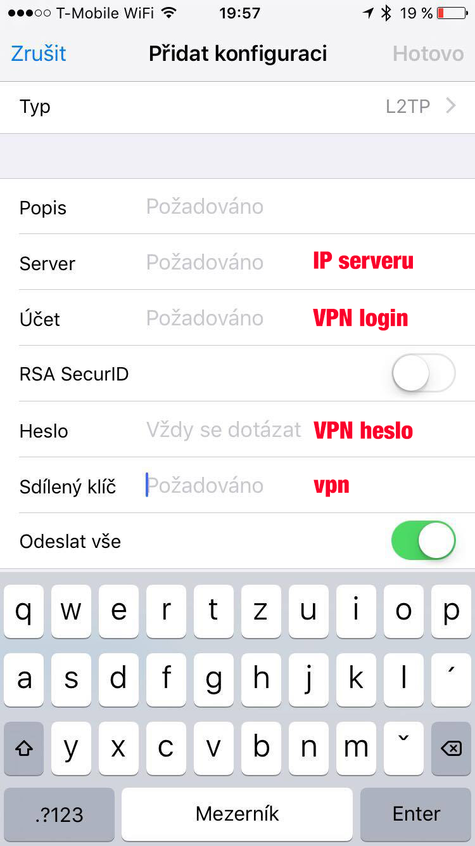Tap the acute accent key on keyboard
The width and height of the screenshot is (475, 846).
pos(451,680)
